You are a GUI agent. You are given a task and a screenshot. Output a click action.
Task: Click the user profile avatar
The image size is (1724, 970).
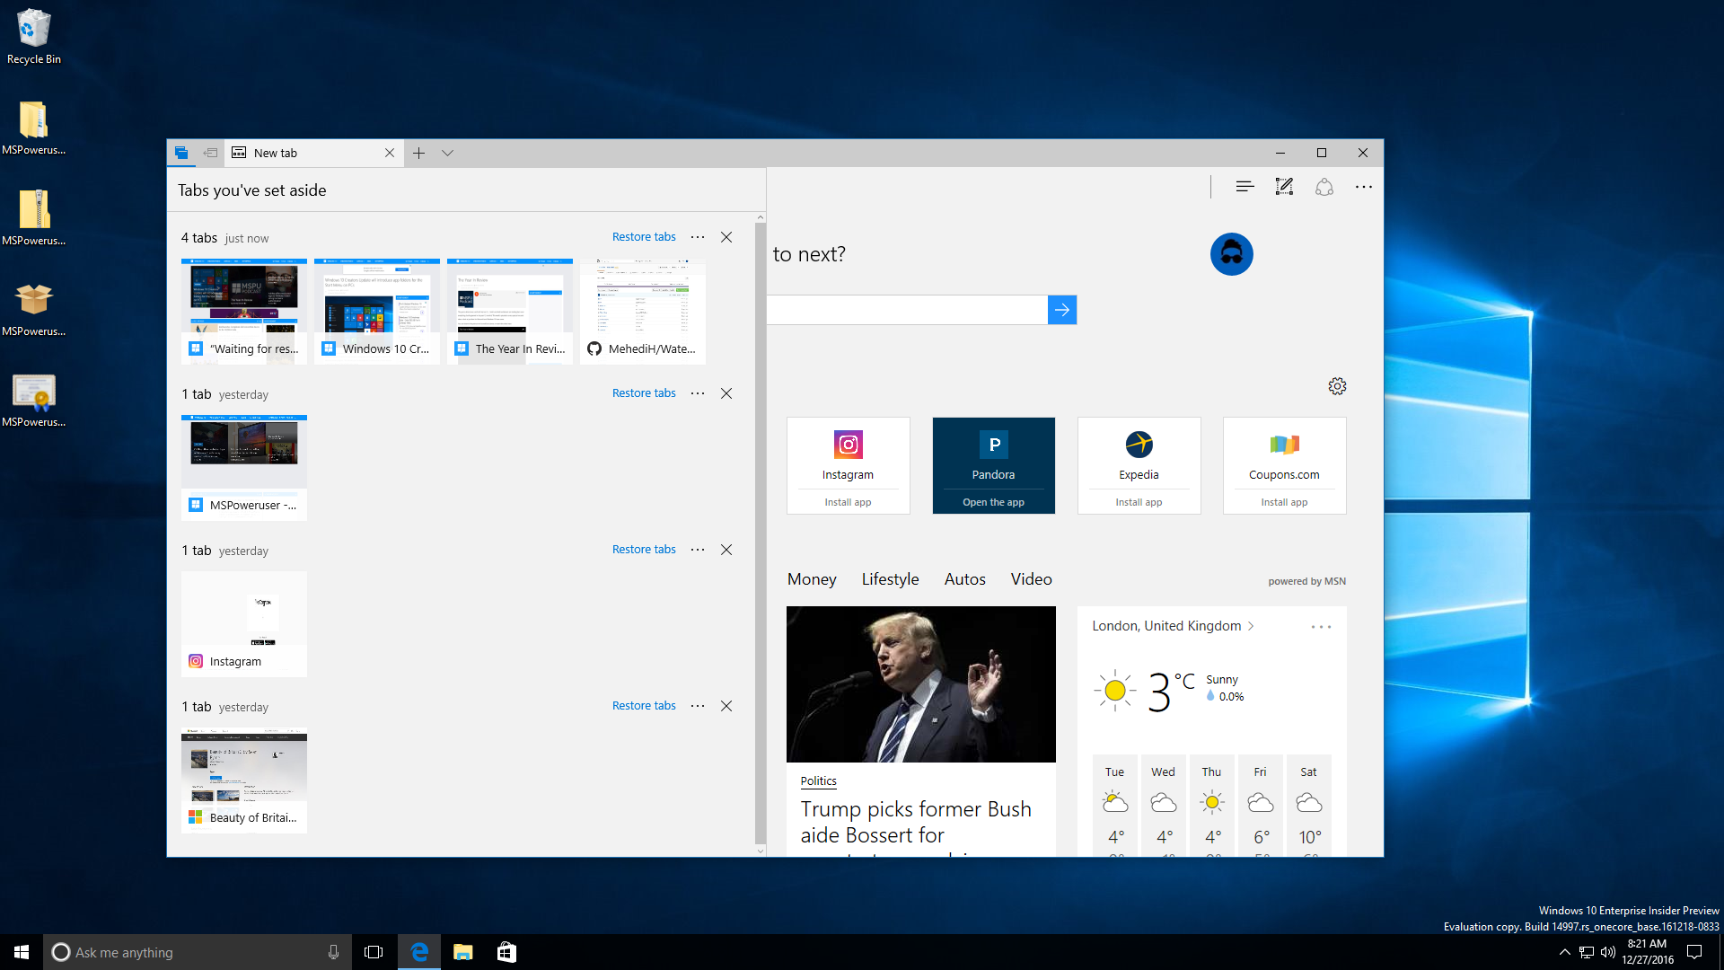click(x=1231, y=254)
